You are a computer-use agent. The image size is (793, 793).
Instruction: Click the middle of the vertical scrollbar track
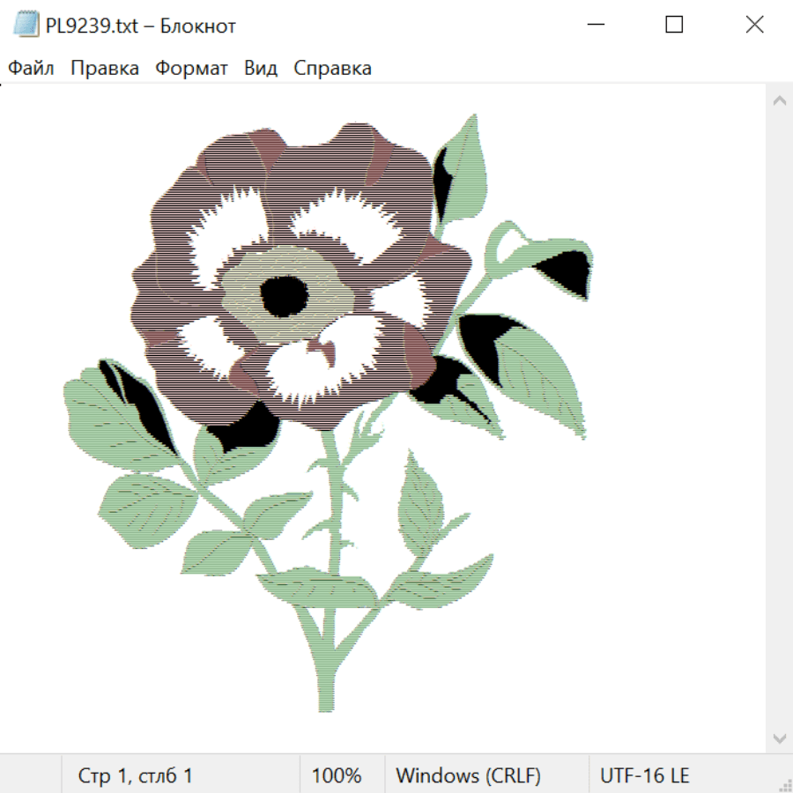pos(779,419)
